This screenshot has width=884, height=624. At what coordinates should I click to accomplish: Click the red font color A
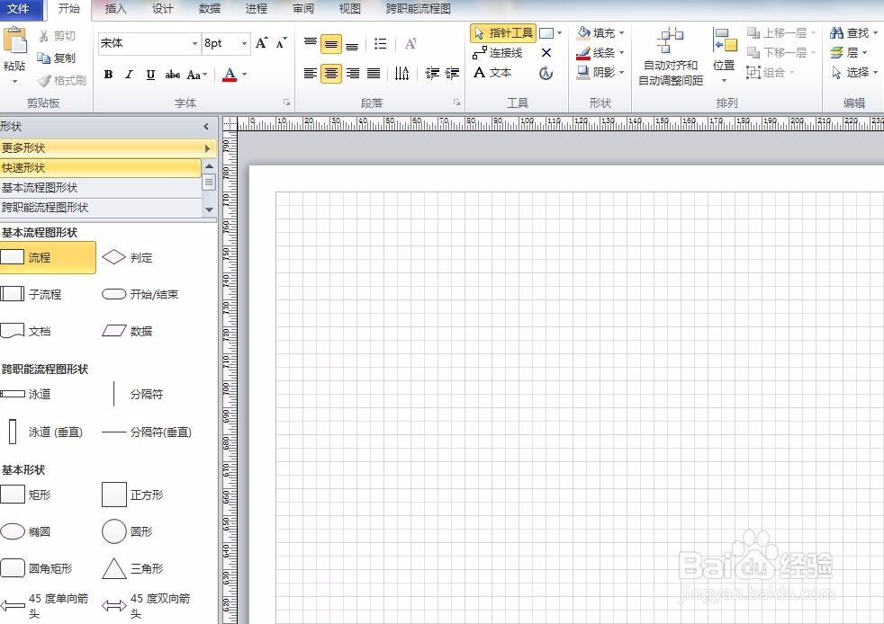coord(230,75)
